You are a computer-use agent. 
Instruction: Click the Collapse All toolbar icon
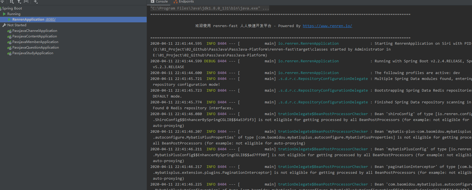(x=2, y=1)
